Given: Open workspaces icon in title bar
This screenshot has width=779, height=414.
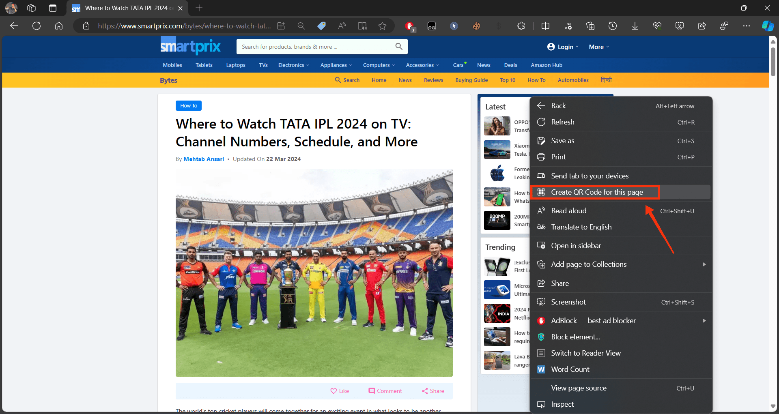Looking at the screenshot, I should coord(31,8).
